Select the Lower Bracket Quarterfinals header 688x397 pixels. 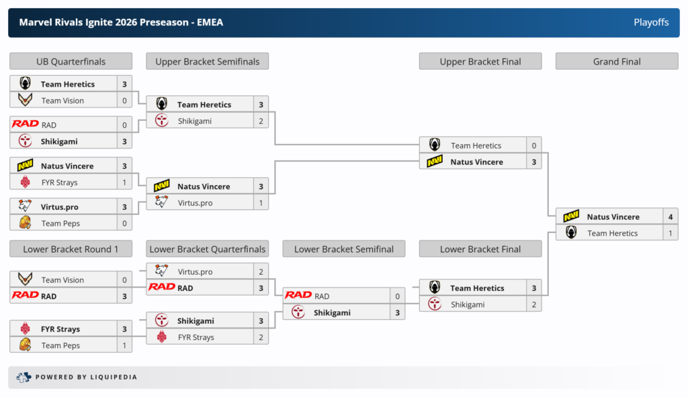pyautogui.click(x=208, y=249)
